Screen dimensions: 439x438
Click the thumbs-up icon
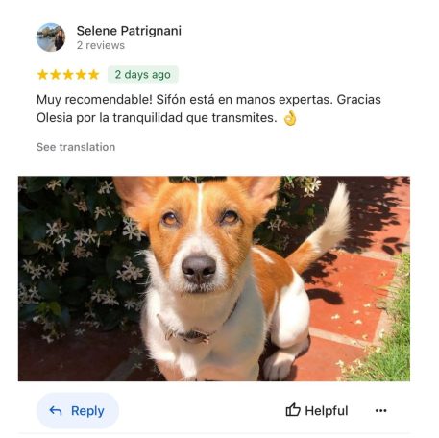pyautogui.click(x=293, y=410)
